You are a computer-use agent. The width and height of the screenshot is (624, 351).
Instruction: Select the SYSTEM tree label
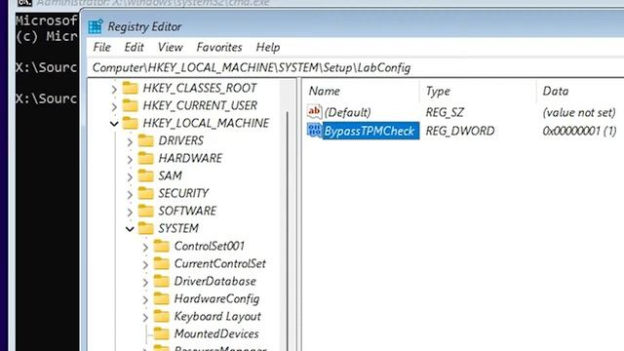[178, 228]
